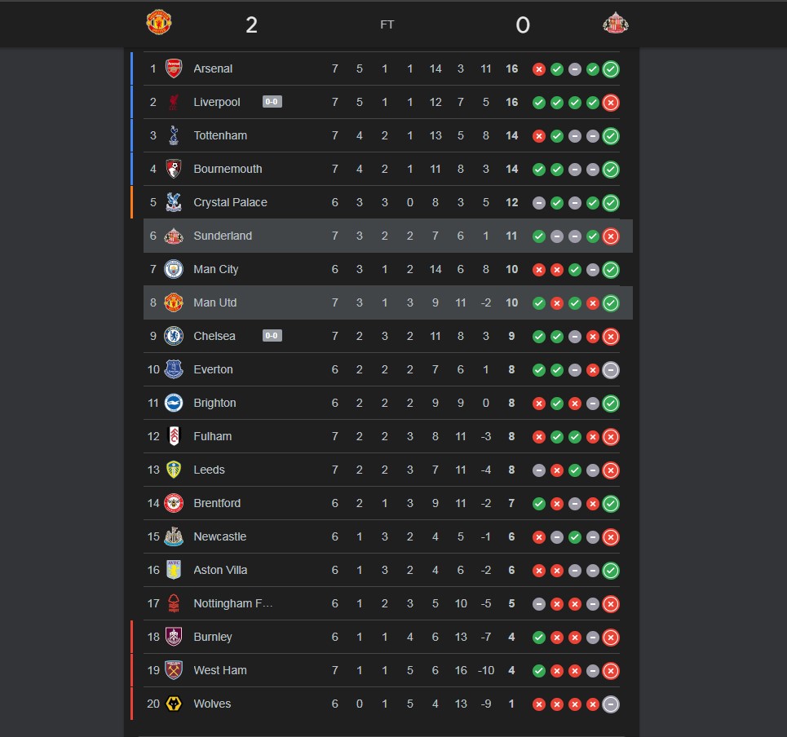
Task: Click Everton's latest draw form icon
Action: point(611,370)
